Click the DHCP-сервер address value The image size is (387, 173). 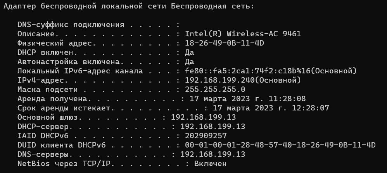pos(213,127)
